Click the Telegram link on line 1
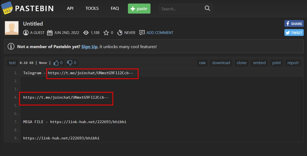The height and width of the screenshot is (156, 307). point(90,73)
